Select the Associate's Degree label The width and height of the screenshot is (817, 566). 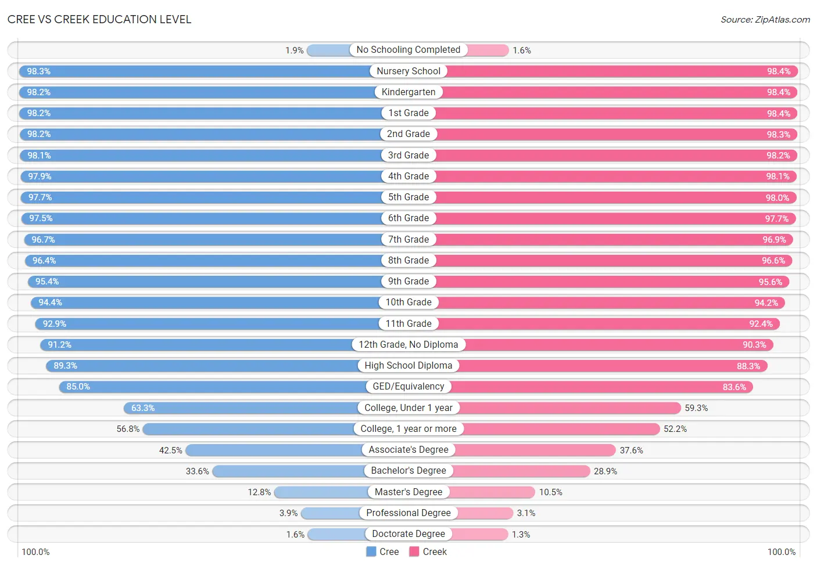(x=408, y=450)
